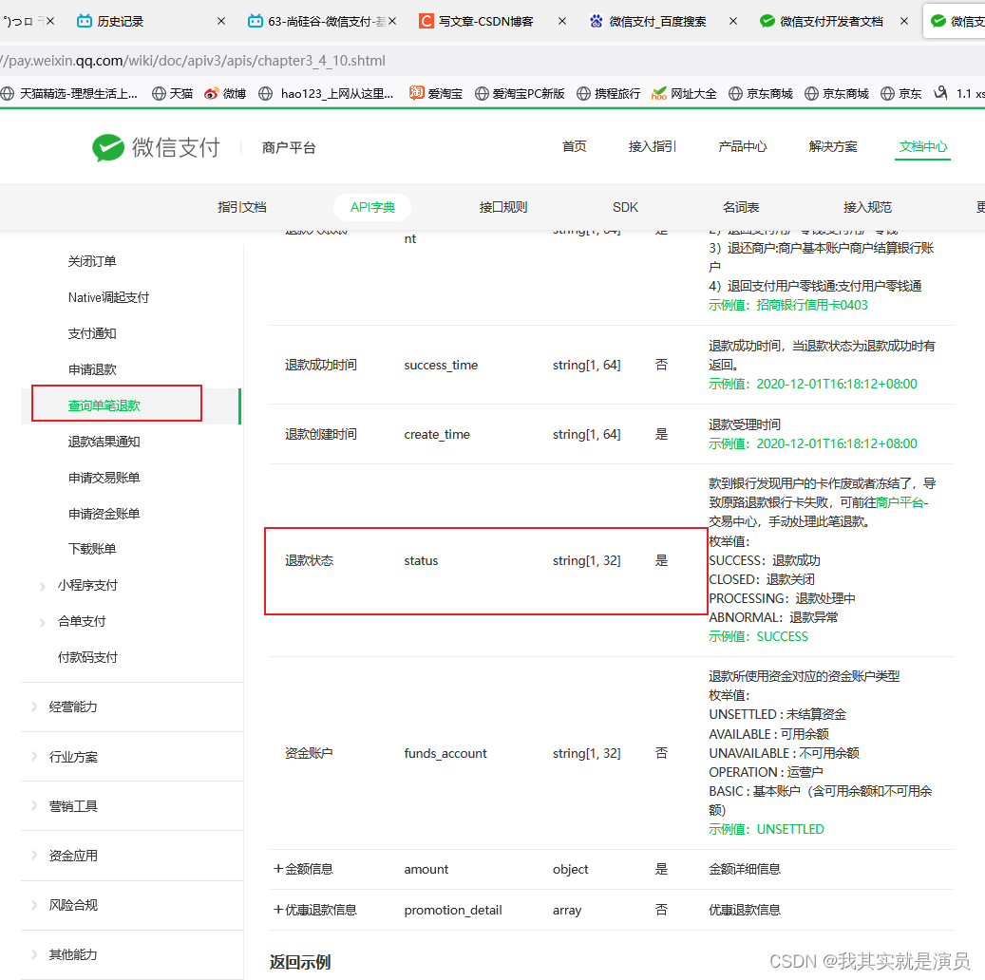Open the 爱淘宝PC新版 bookmark

[x=520, y=94]
